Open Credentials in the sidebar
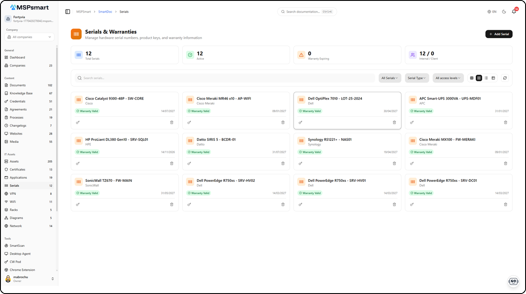526x294 pixels. 17,101
